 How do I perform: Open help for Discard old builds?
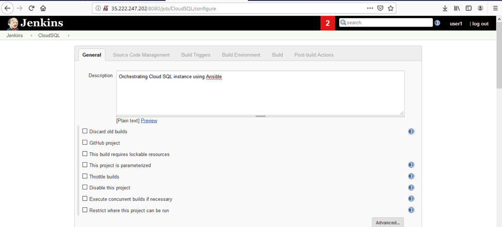pyautogui.click(x=411, y=131)
